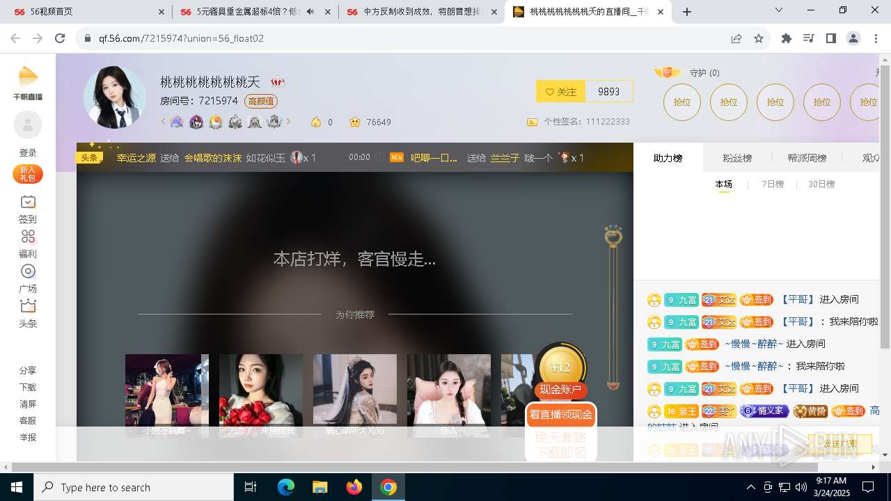Open recommended stream 小然在跳舞~
This screenshot has width=891, height=501.
(167, 395)
